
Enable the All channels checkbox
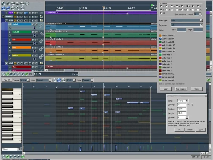(161, 13)
